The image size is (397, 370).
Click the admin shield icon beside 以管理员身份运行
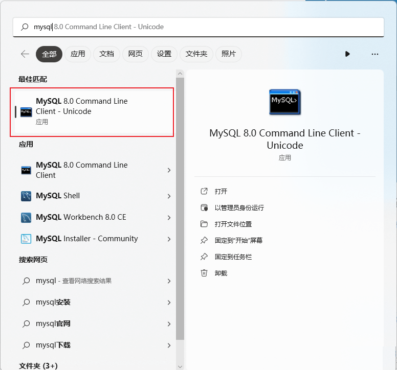[x=204, y=207]
